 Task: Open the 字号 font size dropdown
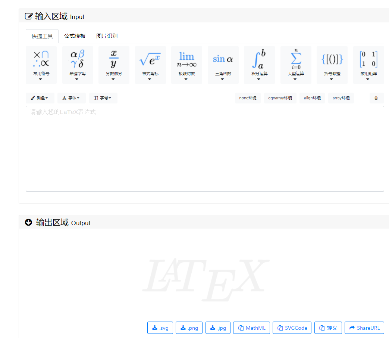pyautogui.click(x=103, y=98)
